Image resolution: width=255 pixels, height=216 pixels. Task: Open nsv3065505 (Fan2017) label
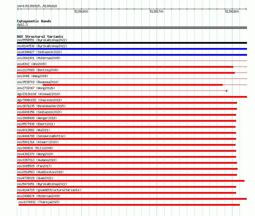34,166
